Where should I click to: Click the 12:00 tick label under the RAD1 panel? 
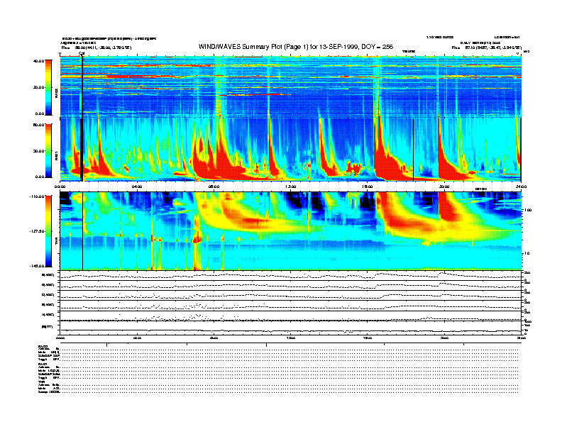pos(290,187)
